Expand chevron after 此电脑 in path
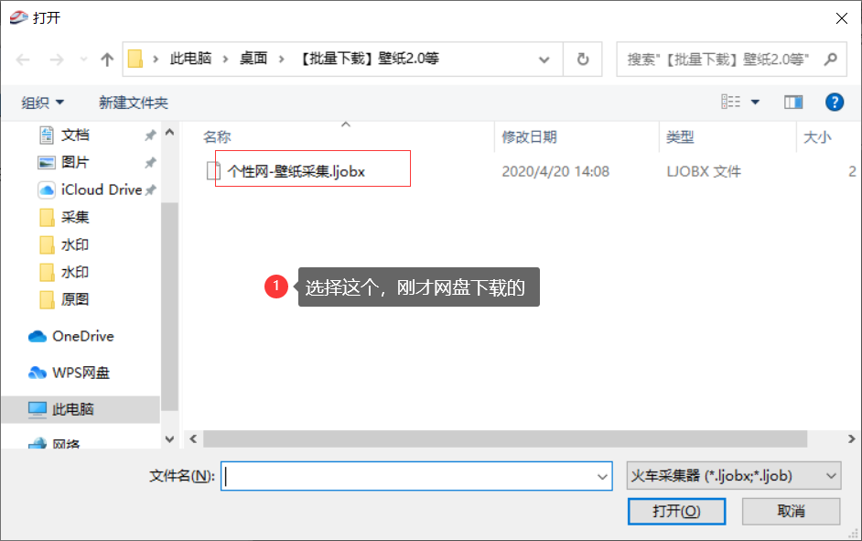 (225, 59)
